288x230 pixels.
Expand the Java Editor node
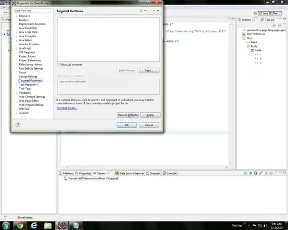point(17,40)
